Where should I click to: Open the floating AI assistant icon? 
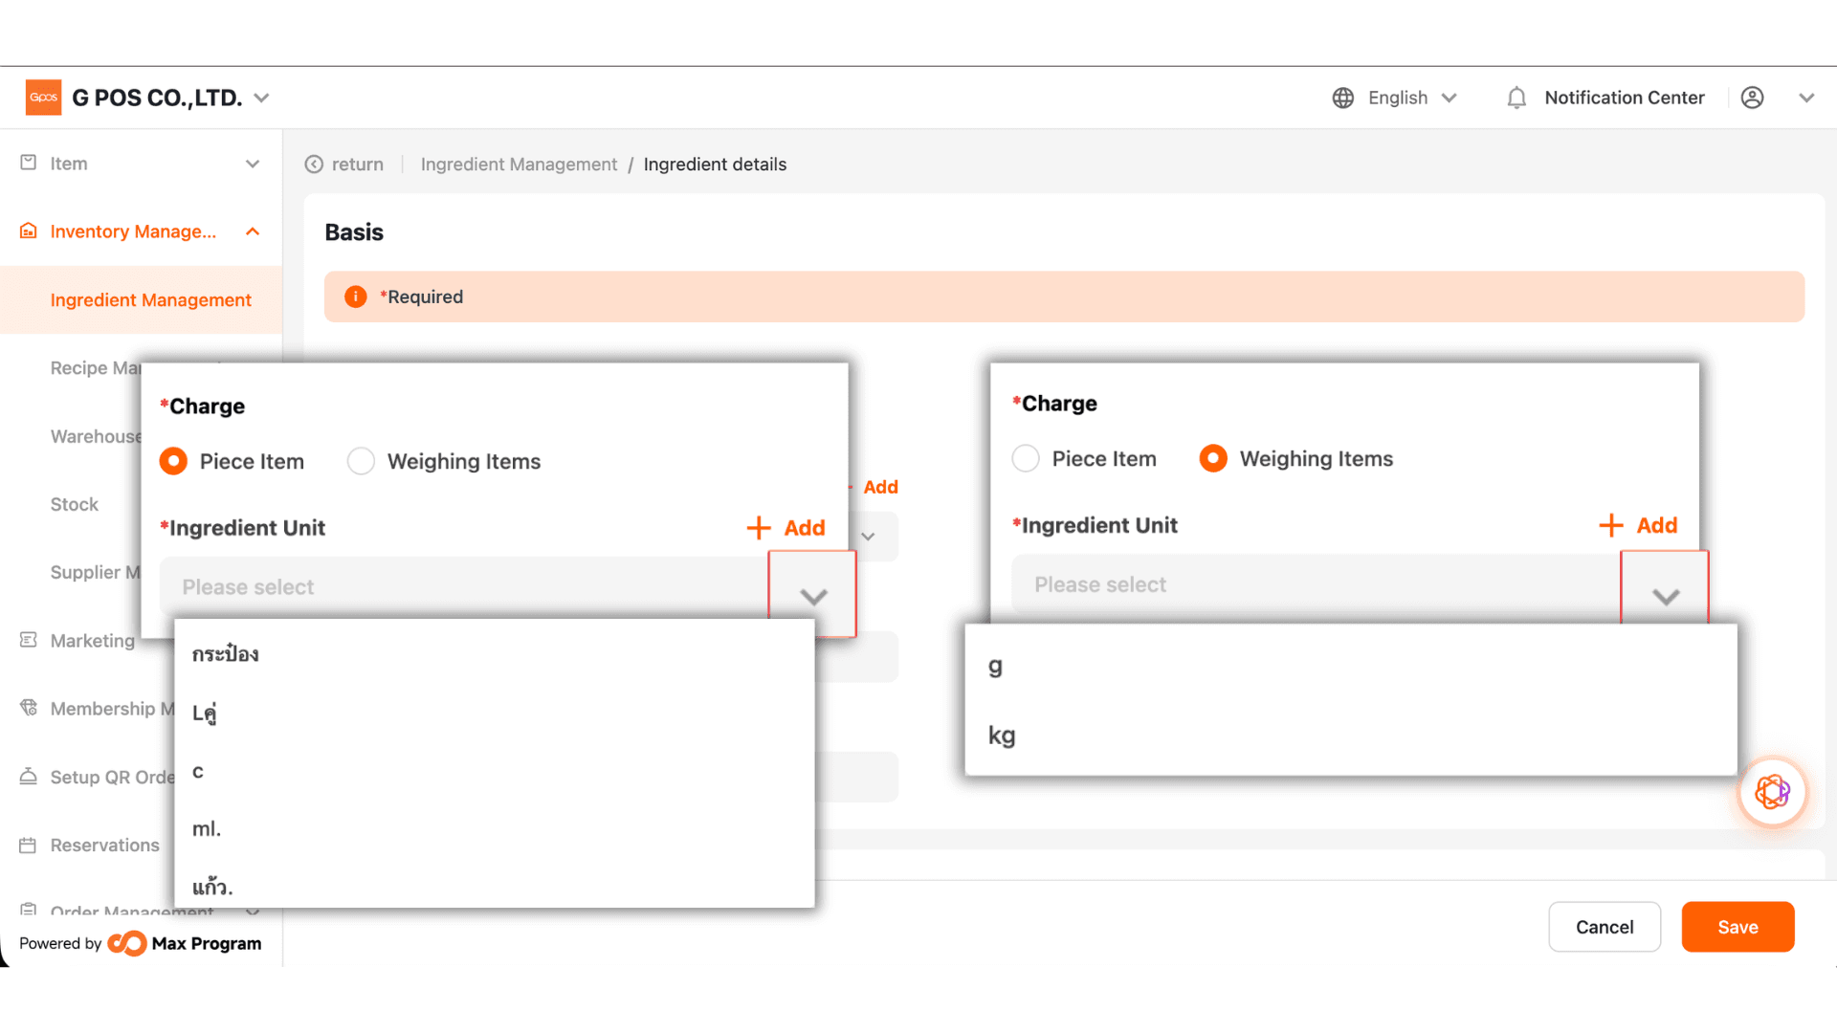[1772, 792]
